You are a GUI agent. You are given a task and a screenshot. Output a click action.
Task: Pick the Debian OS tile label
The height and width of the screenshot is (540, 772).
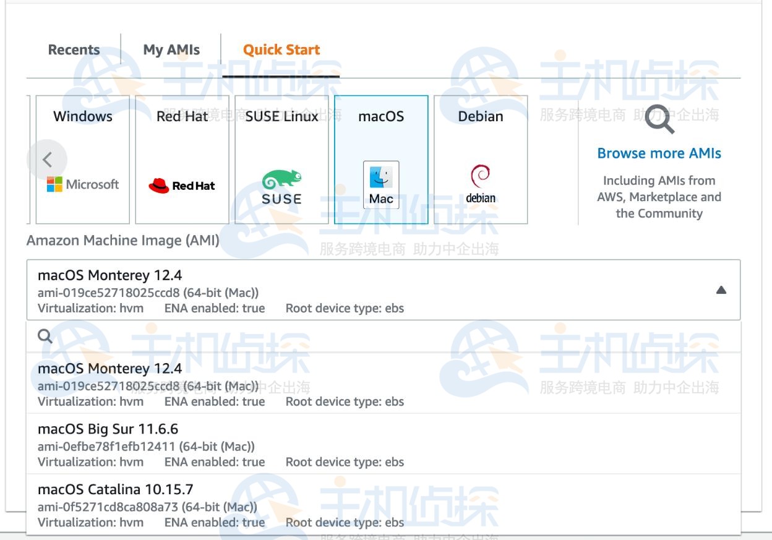[x=481, y=116]
